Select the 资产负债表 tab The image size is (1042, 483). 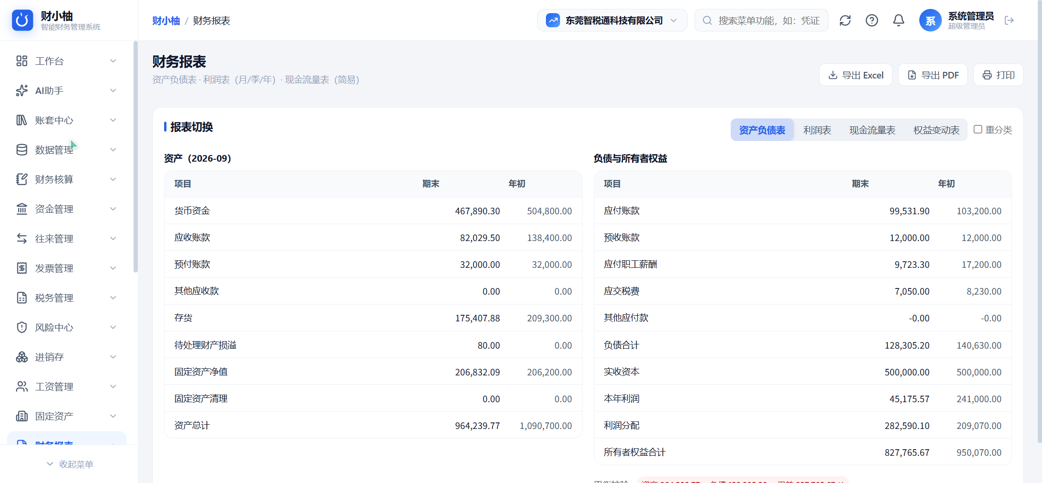click(762, 130)
